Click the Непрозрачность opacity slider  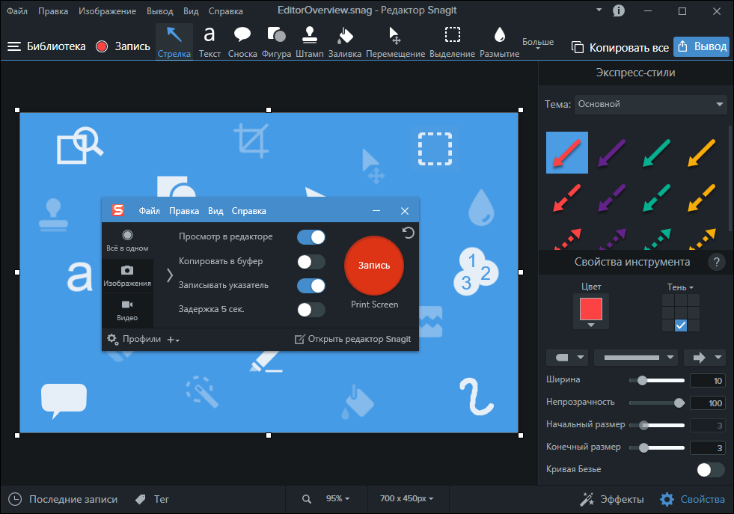click(657, 403)
